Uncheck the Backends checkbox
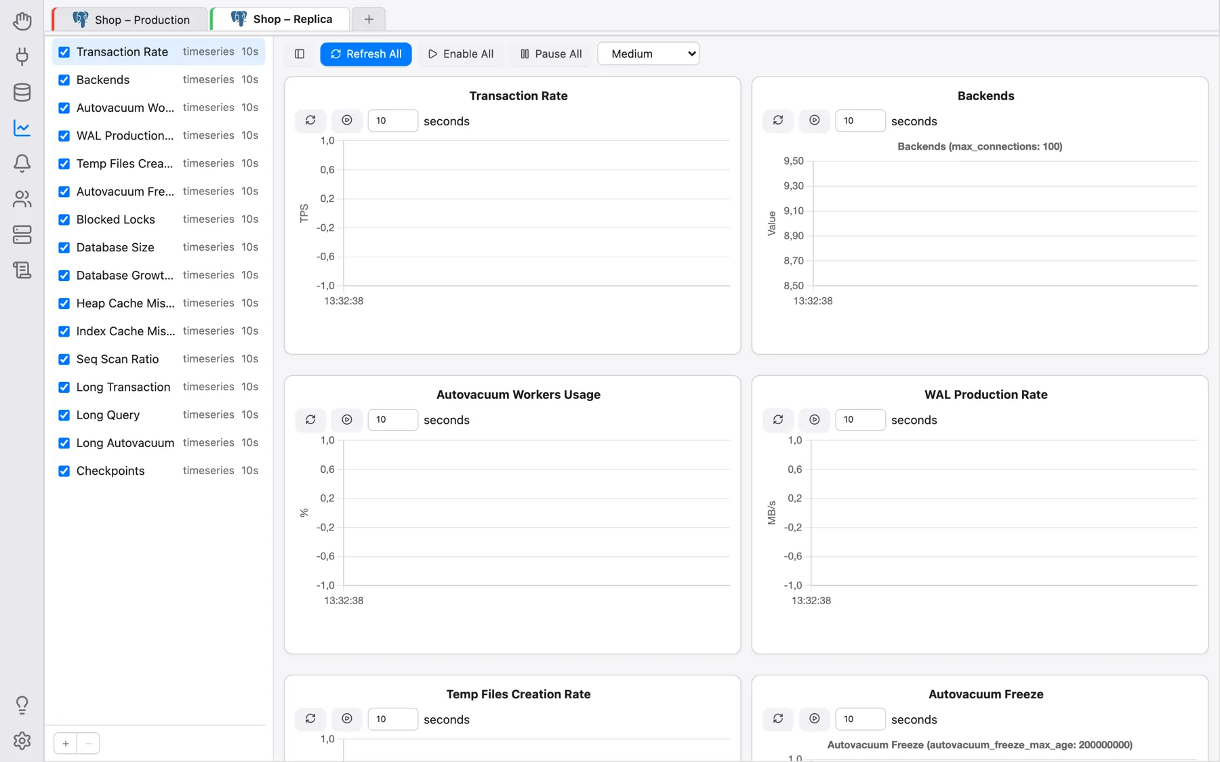Screen dimensions: 1220x762 coord(64,80)
